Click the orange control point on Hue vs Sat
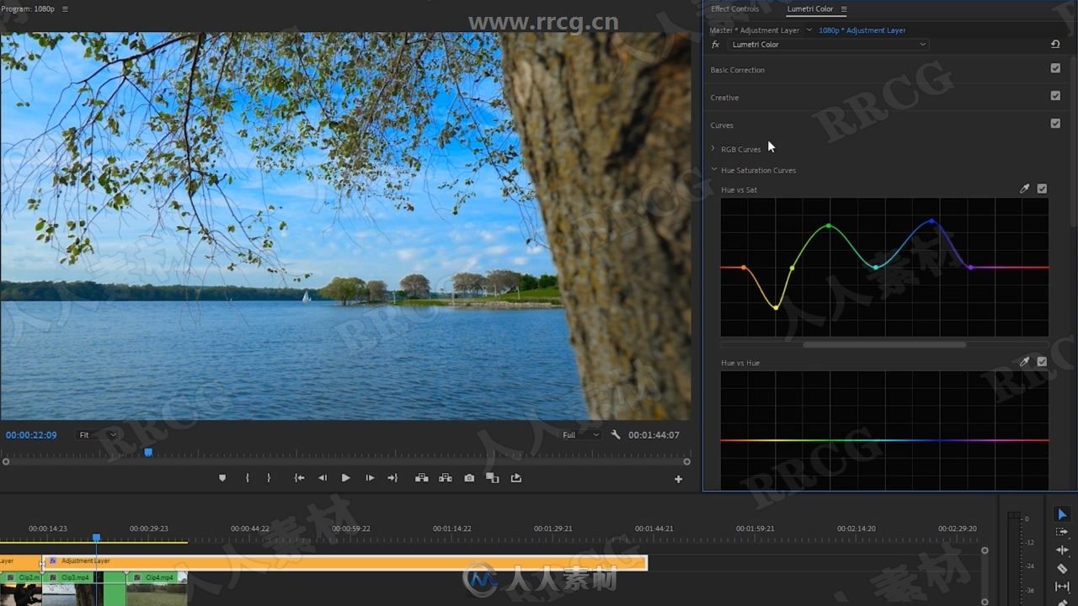Viewport: 1078px width, 606px height. [744, 268]
